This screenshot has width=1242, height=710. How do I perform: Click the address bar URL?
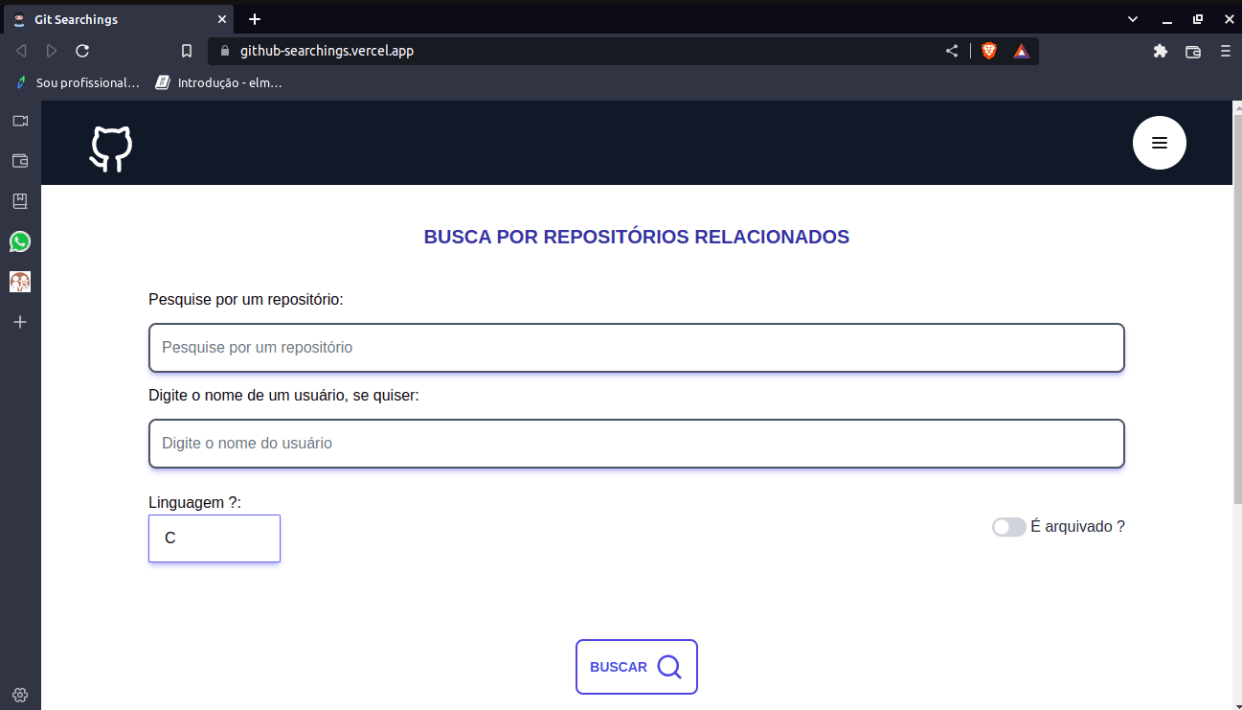[327, 51]
